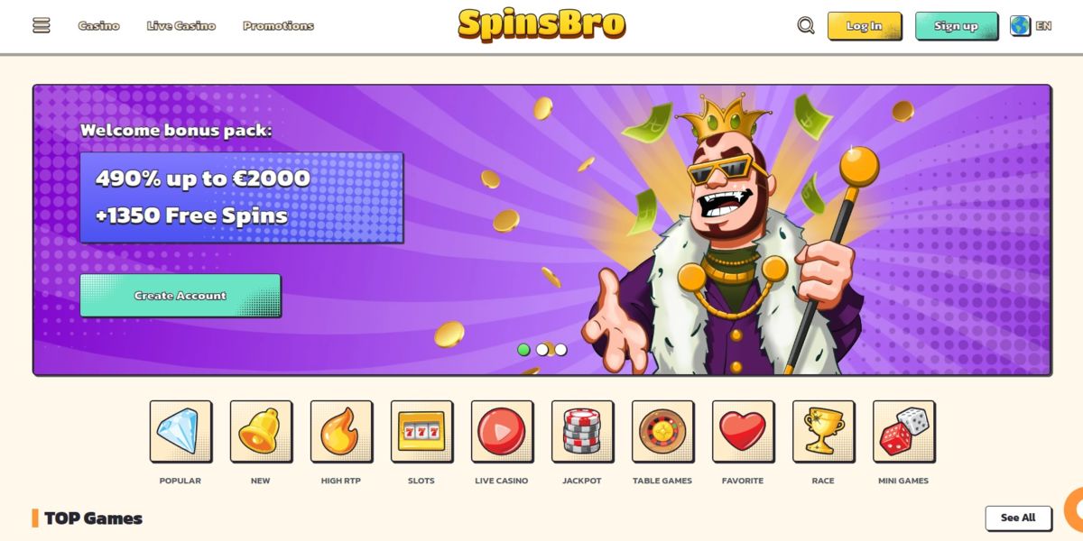Screen dimensions: 1083x541
Task: Open the Promotions menu item
Action: click(x=278, y=25)
